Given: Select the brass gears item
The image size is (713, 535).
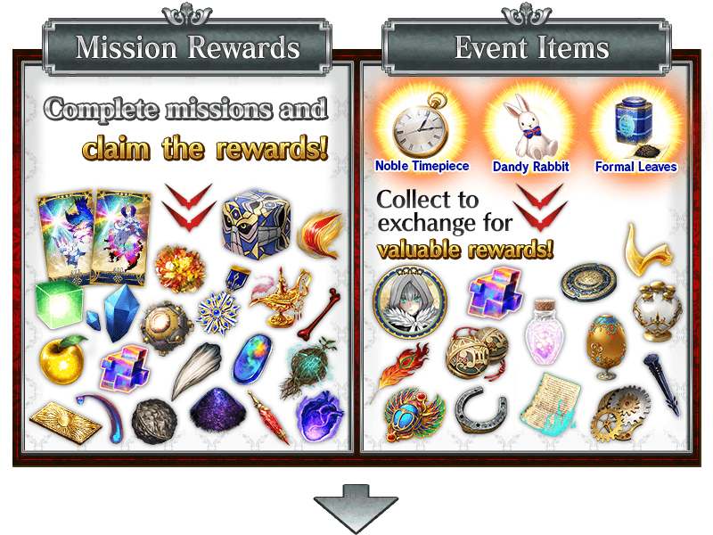Looking at the screenshot, I should pos(621,414).
